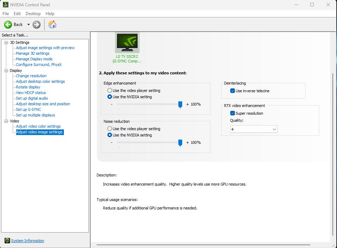Click the NVIDIA Control Panel title icon
The image size is (337, 248).
click(6, 5)
